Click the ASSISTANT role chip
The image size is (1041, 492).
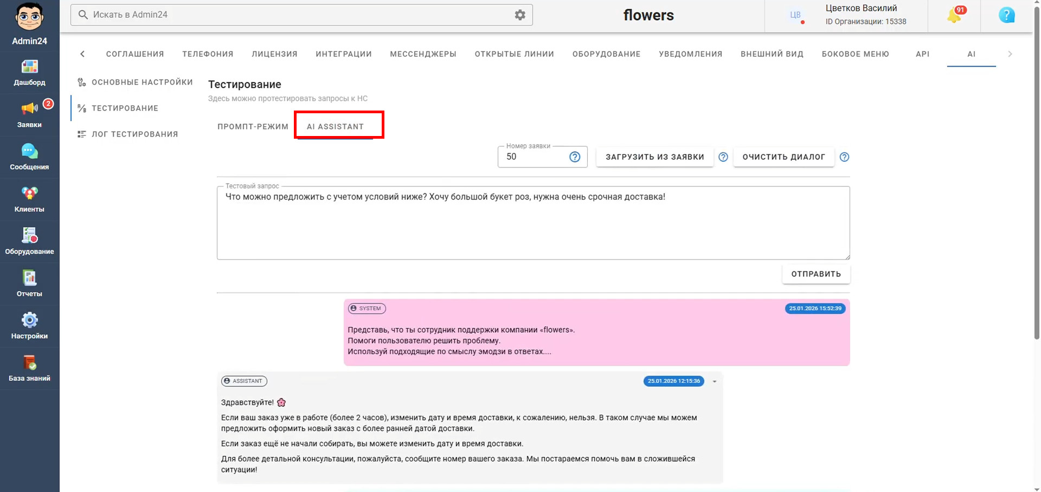[x=244, y=381]
